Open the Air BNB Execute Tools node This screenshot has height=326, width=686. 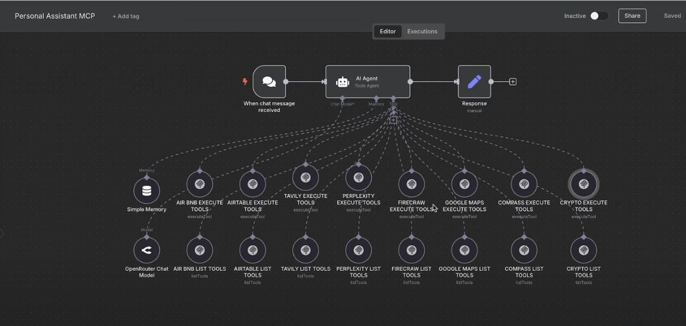click(x=200, y=184)
